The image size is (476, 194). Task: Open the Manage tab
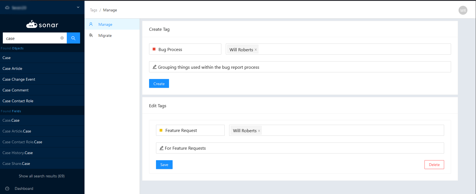(x=105, y=24)
